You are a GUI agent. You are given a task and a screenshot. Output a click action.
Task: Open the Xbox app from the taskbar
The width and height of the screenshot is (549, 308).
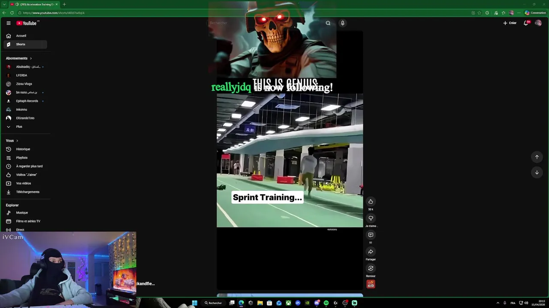(x=288, y=303)
